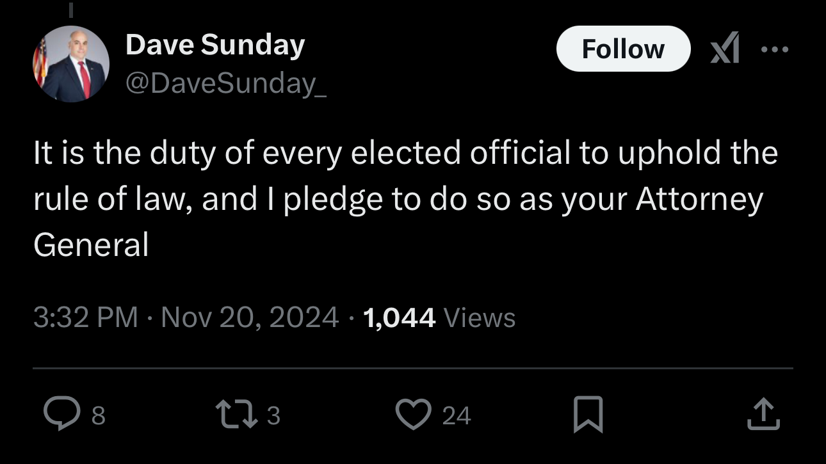Open the three-dot more options menu

tap(775, 49)
